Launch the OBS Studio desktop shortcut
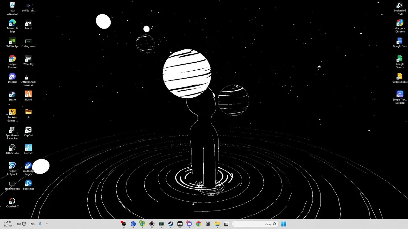Viewport: 408px width, 229px height. [x=12, y=150]
